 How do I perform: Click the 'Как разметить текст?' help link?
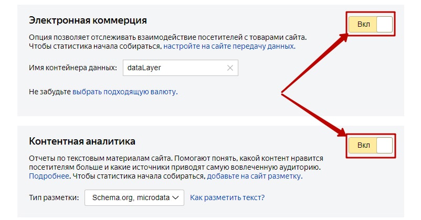click(227, 197)
